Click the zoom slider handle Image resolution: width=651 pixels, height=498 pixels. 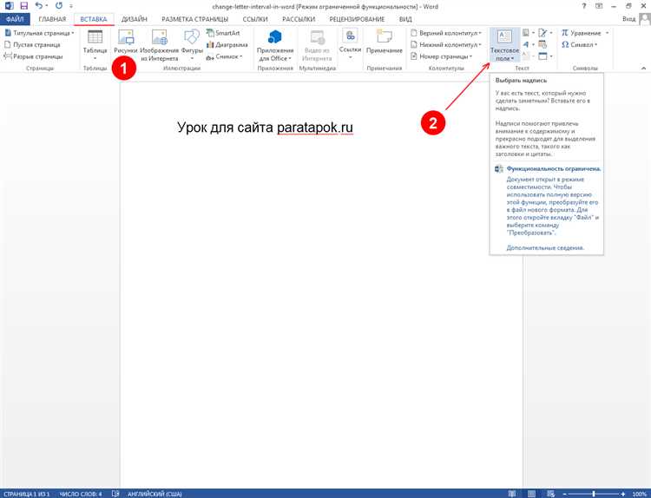click(594, 494)
